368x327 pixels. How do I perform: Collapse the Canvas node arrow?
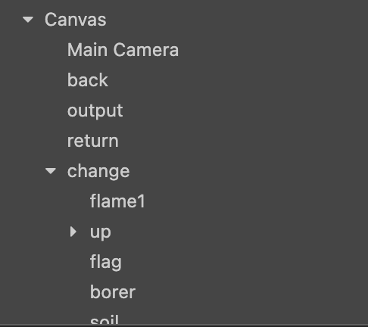coord(28,20)
